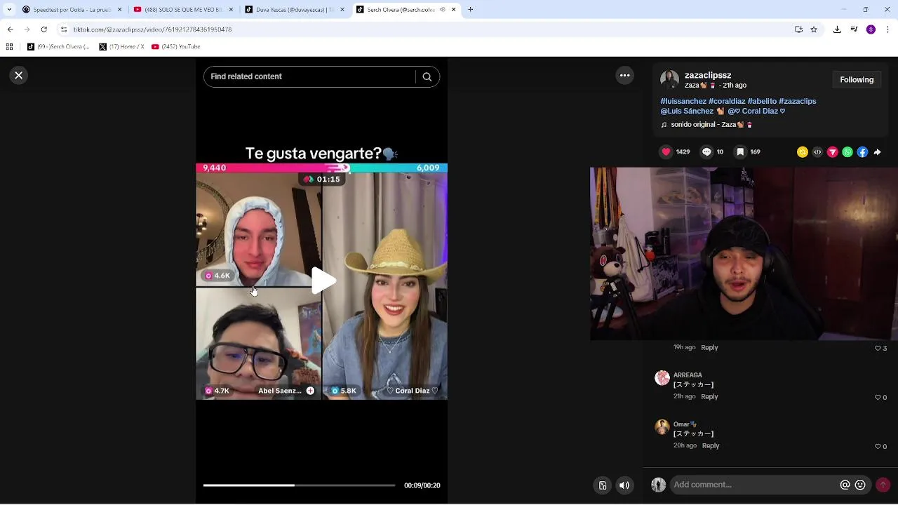Post comment with red arrow button
The height and width of the screenshot is (505, 898).
click(883, 485)
